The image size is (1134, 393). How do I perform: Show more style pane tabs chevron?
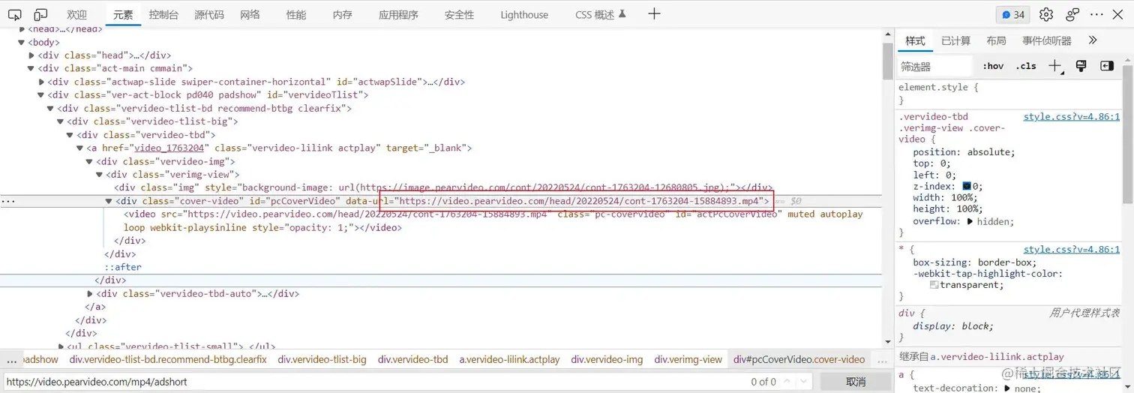click(x=1092, y=40)
